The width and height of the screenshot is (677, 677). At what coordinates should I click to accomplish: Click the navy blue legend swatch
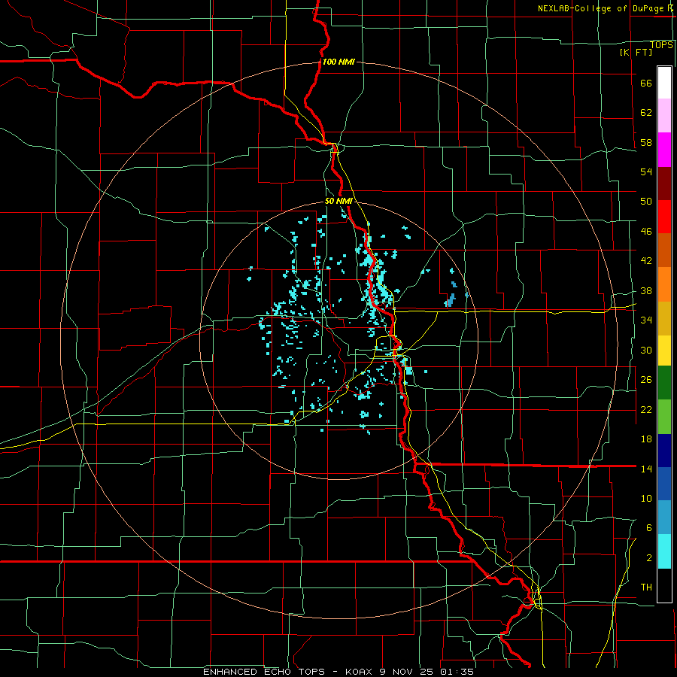664,451
